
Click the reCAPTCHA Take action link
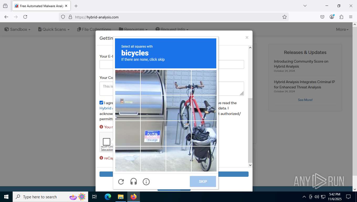pyautogui.click(x=107, y=150)
